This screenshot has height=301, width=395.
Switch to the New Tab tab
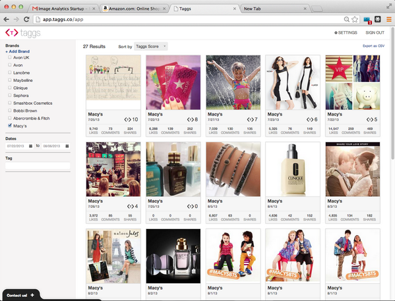(x=274, y=9)
